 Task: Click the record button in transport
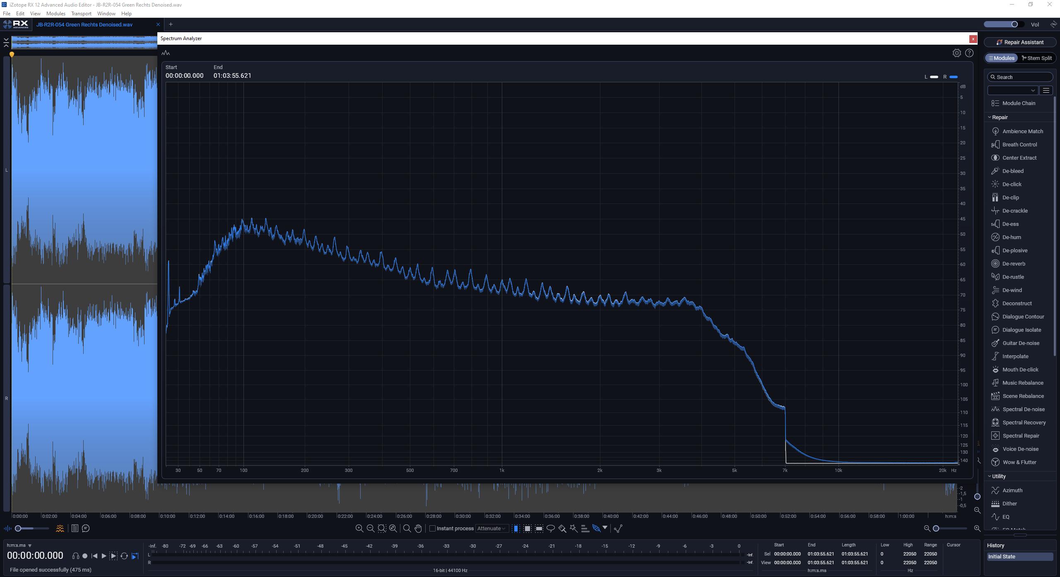click(x=85, y=556)
